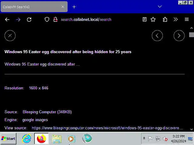Click the page scrollbar up arrow
This screenshot has width=194, height=145.
click(191, 28)
